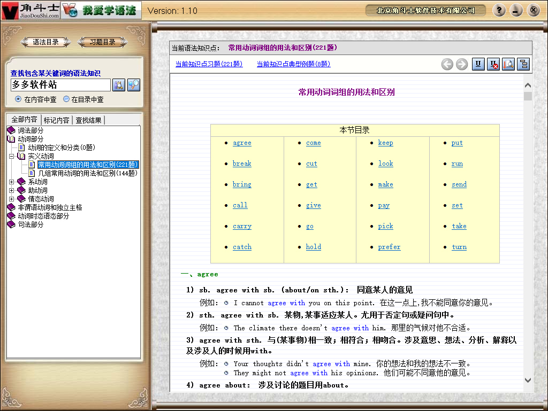
Task: Expand the 系动词 tree node
Action: point(12,182)
